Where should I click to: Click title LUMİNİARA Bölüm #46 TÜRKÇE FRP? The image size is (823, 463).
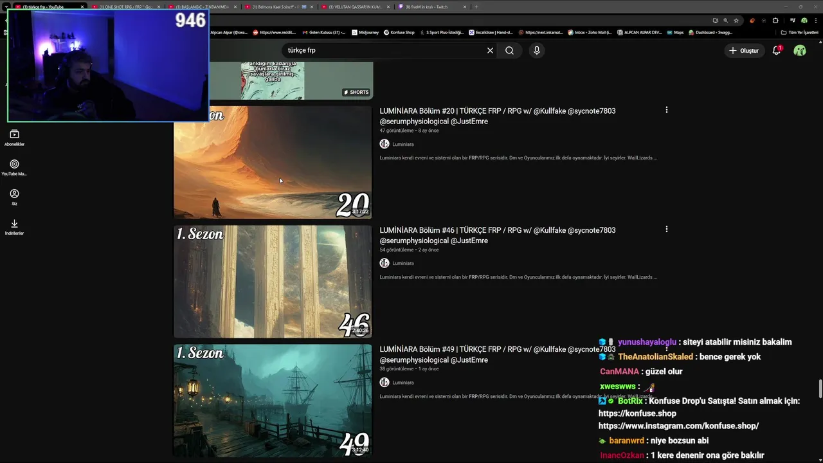(498, 235)
